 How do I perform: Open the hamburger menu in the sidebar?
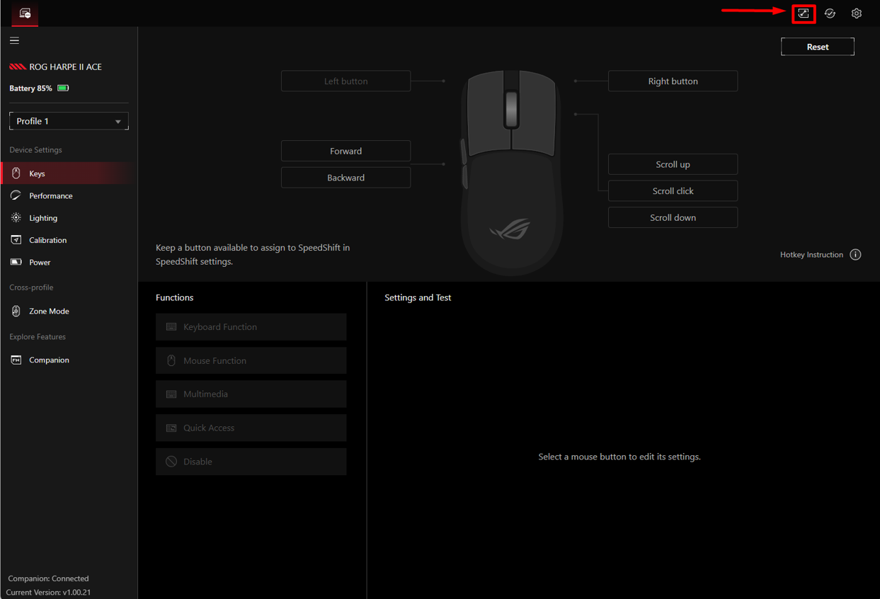tap(14, 40)
